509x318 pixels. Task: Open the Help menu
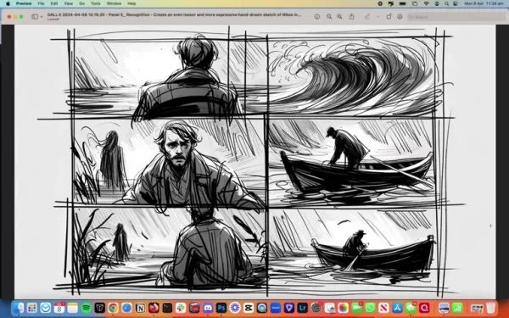click(131, 3)
